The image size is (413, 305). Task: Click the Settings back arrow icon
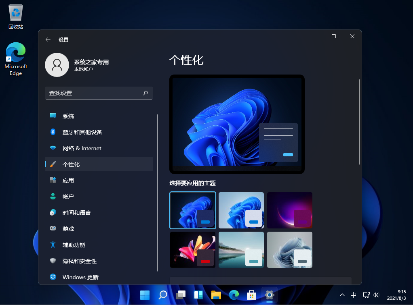48,39
